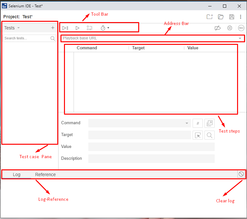Open the Command combo box
Image resolution: width=247 pixels, height=219 pixels.
click(x=139, y=123)
